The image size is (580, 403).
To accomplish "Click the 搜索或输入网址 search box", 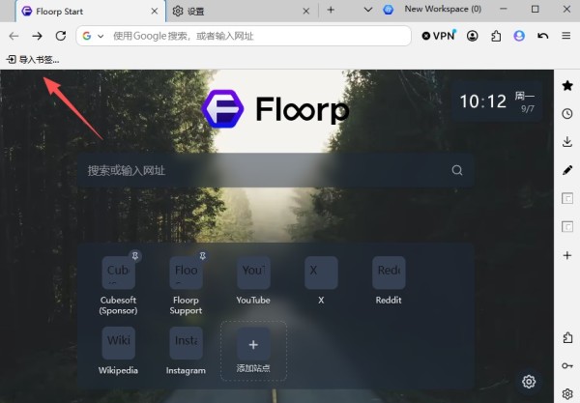I will click(x=275, y=170).
